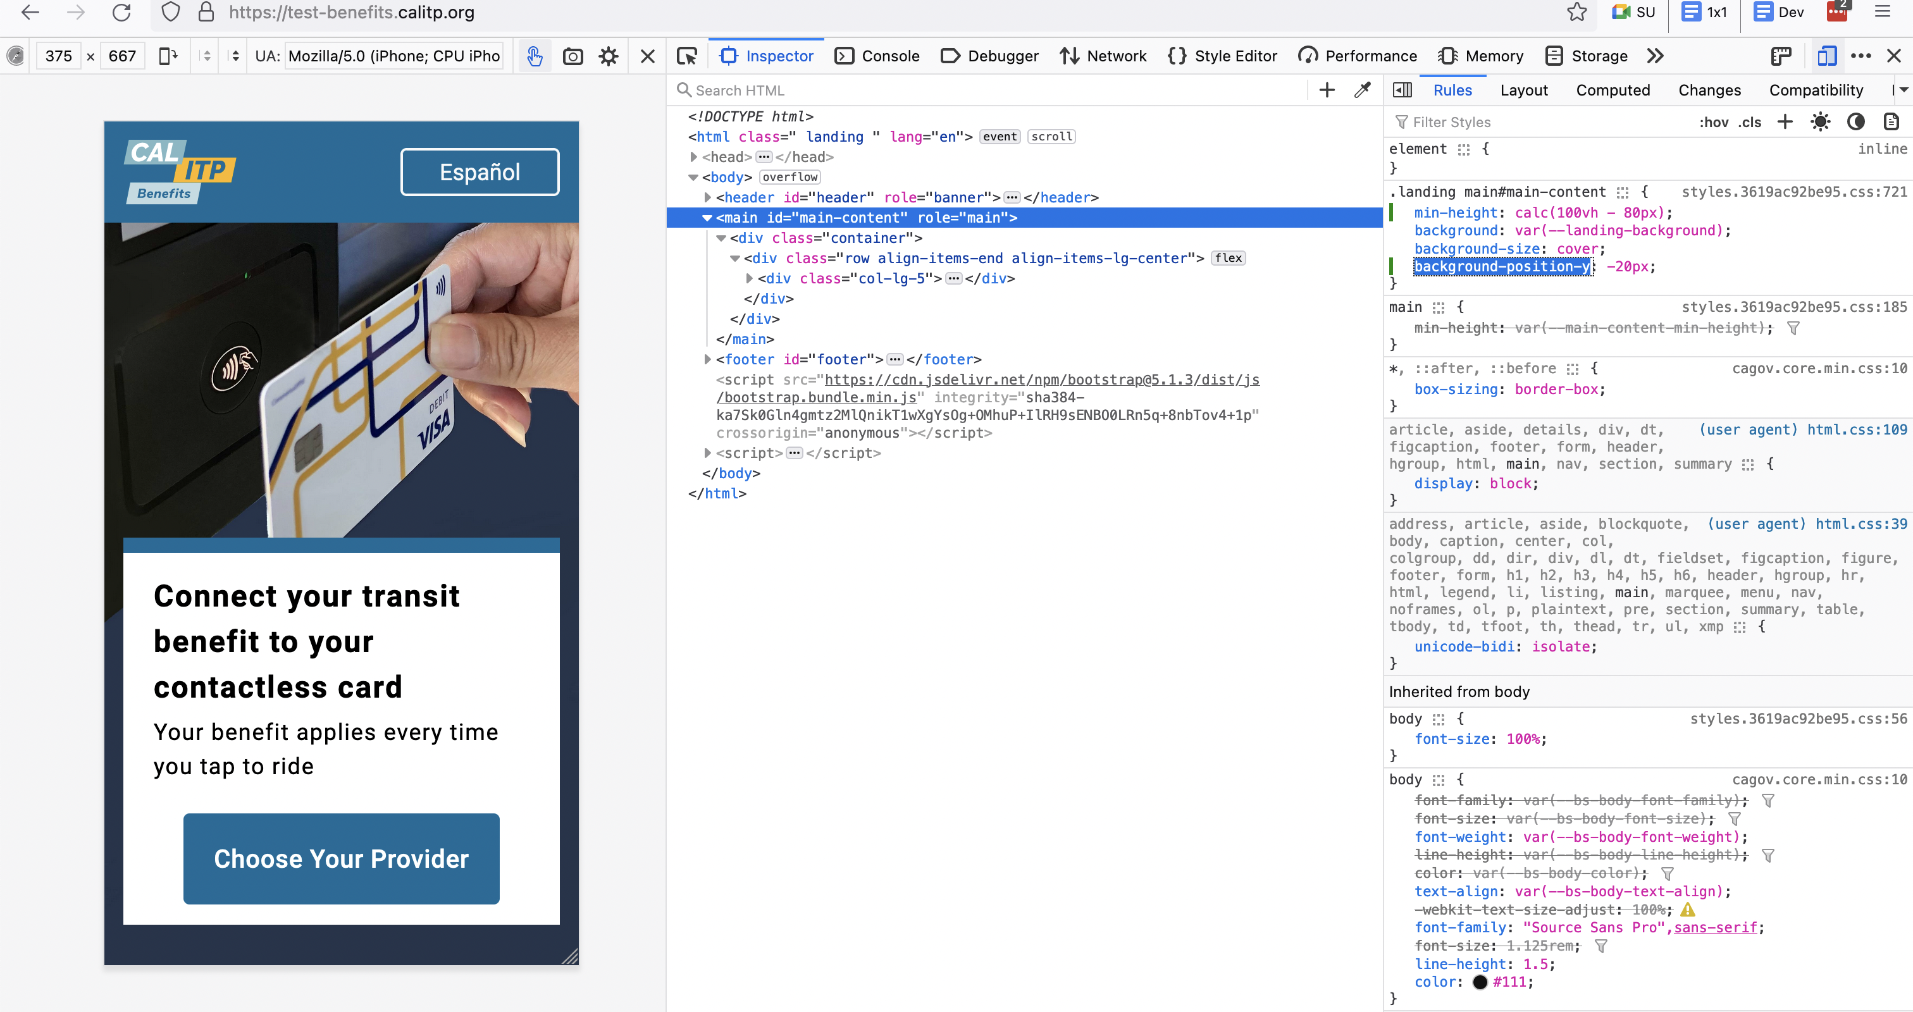
Task: Toggle light color scheme simulation
Action: point(1820,122)
